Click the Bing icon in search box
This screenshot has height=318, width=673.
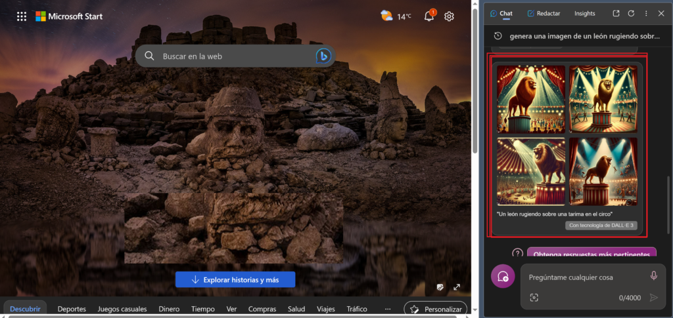322,56
